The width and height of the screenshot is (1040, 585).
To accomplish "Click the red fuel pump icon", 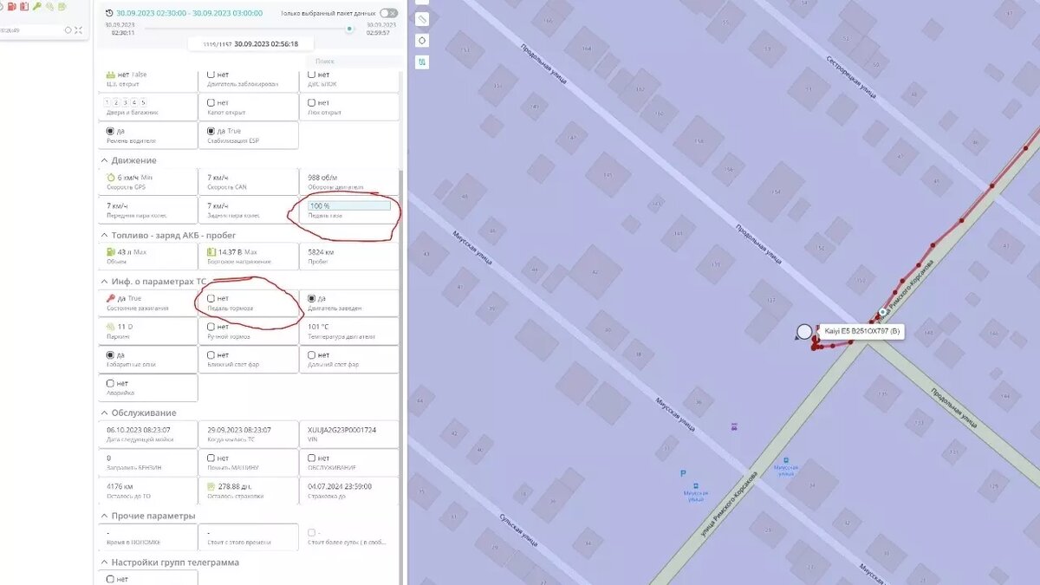I will point(10,6).
